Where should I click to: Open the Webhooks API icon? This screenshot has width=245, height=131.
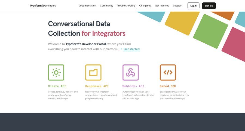[x=131, y=73]
